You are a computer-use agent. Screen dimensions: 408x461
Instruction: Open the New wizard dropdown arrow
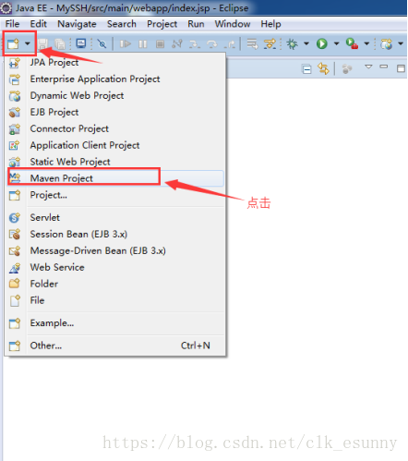click(28, 43)
